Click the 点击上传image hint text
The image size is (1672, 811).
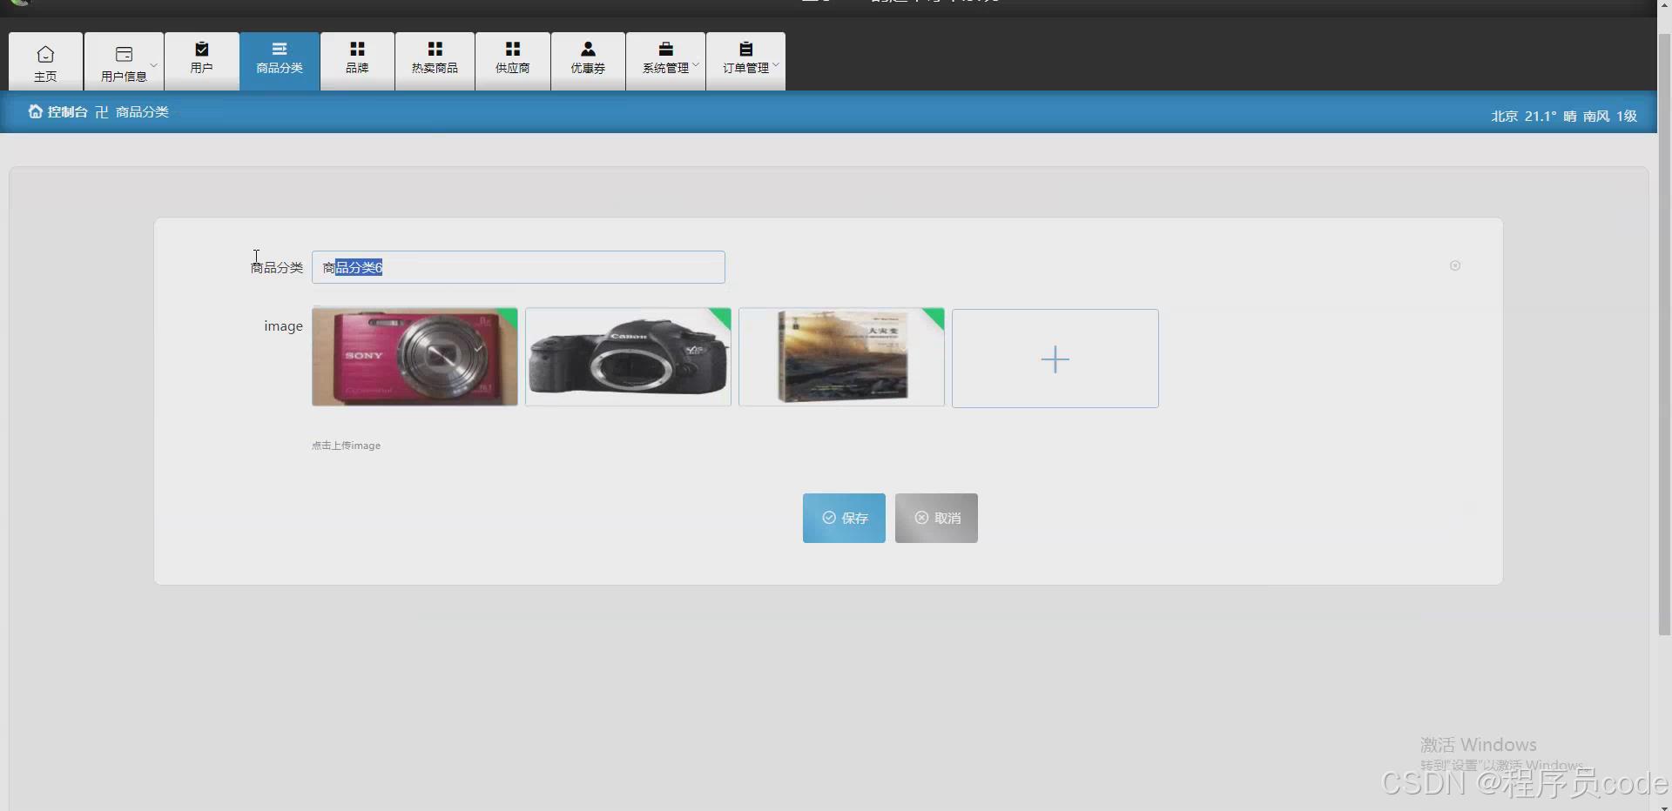tap(346, 446)
